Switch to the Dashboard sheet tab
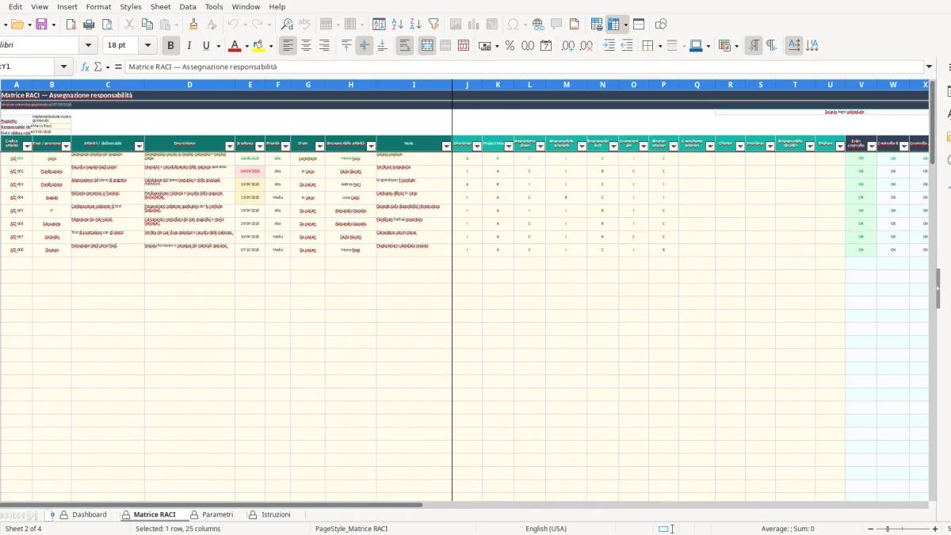This screenshot has height=535, width=951. coord(89,515)
